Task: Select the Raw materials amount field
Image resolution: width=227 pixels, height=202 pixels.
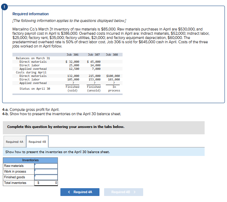Action: (x=46, y=166)
